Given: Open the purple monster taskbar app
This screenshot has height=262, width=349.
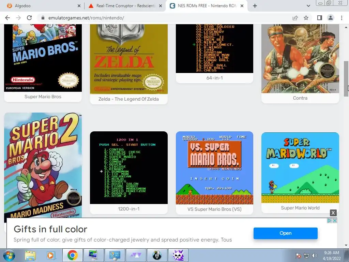Looking at the screenshot, I should tap(178, 255).
